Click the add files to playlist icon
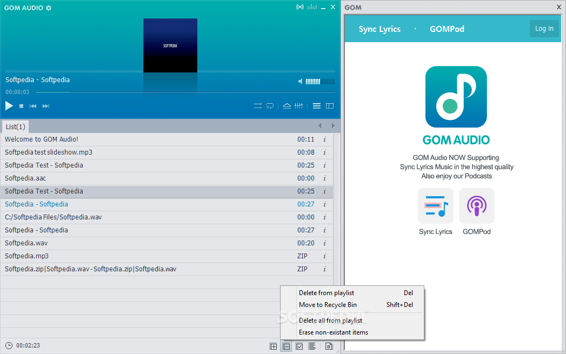 (x=273, y=346)
